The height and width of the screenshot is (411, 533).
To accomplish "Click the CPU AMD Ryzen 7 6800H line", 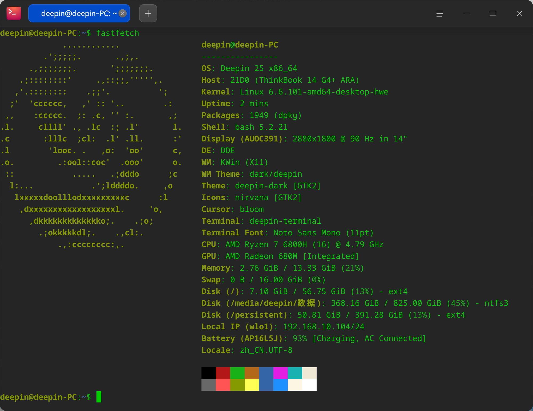I will click(292, 244).
